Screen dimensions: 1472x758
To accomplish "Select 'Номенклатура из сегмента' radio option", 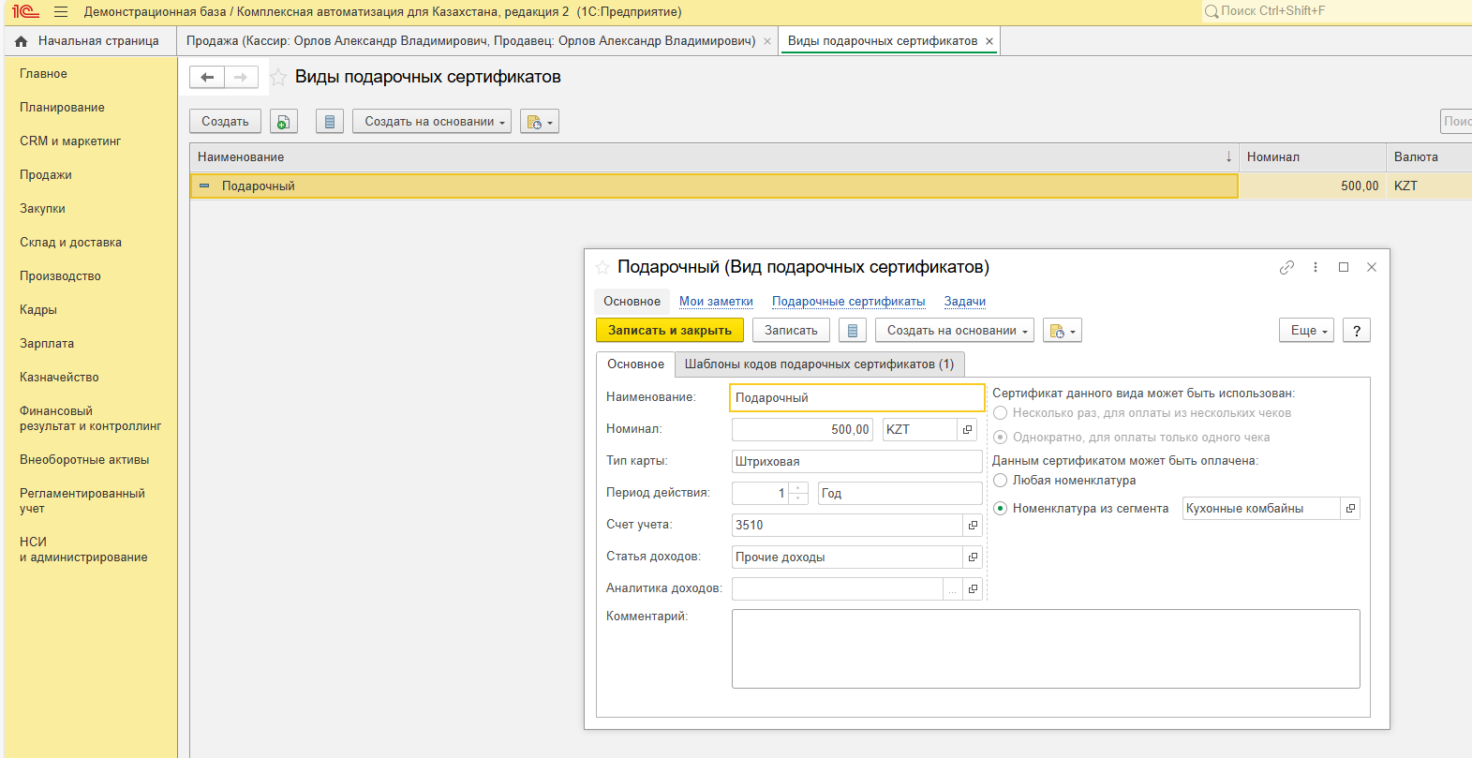I will [x=1001, y=509].
